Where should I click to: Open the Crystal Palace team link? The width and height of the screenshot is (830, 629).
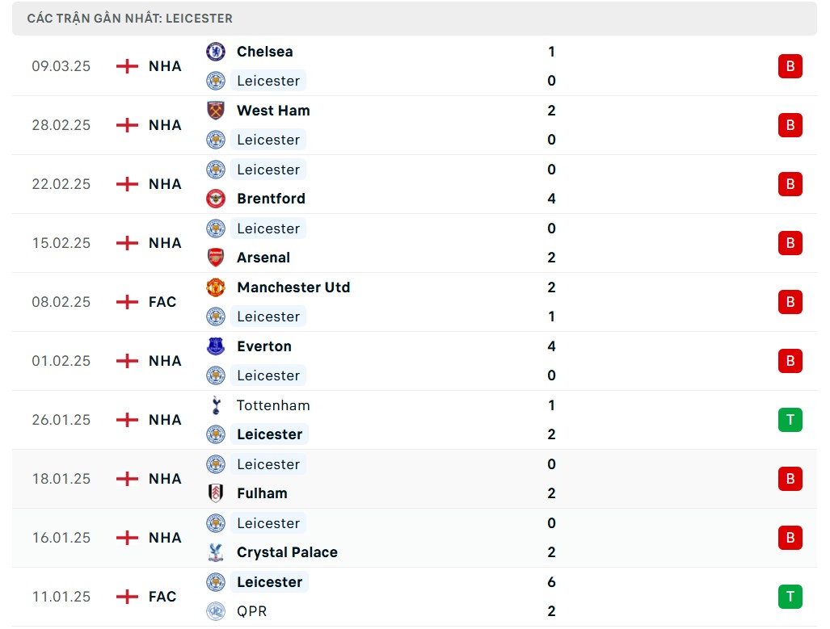(x=287, y=552)
